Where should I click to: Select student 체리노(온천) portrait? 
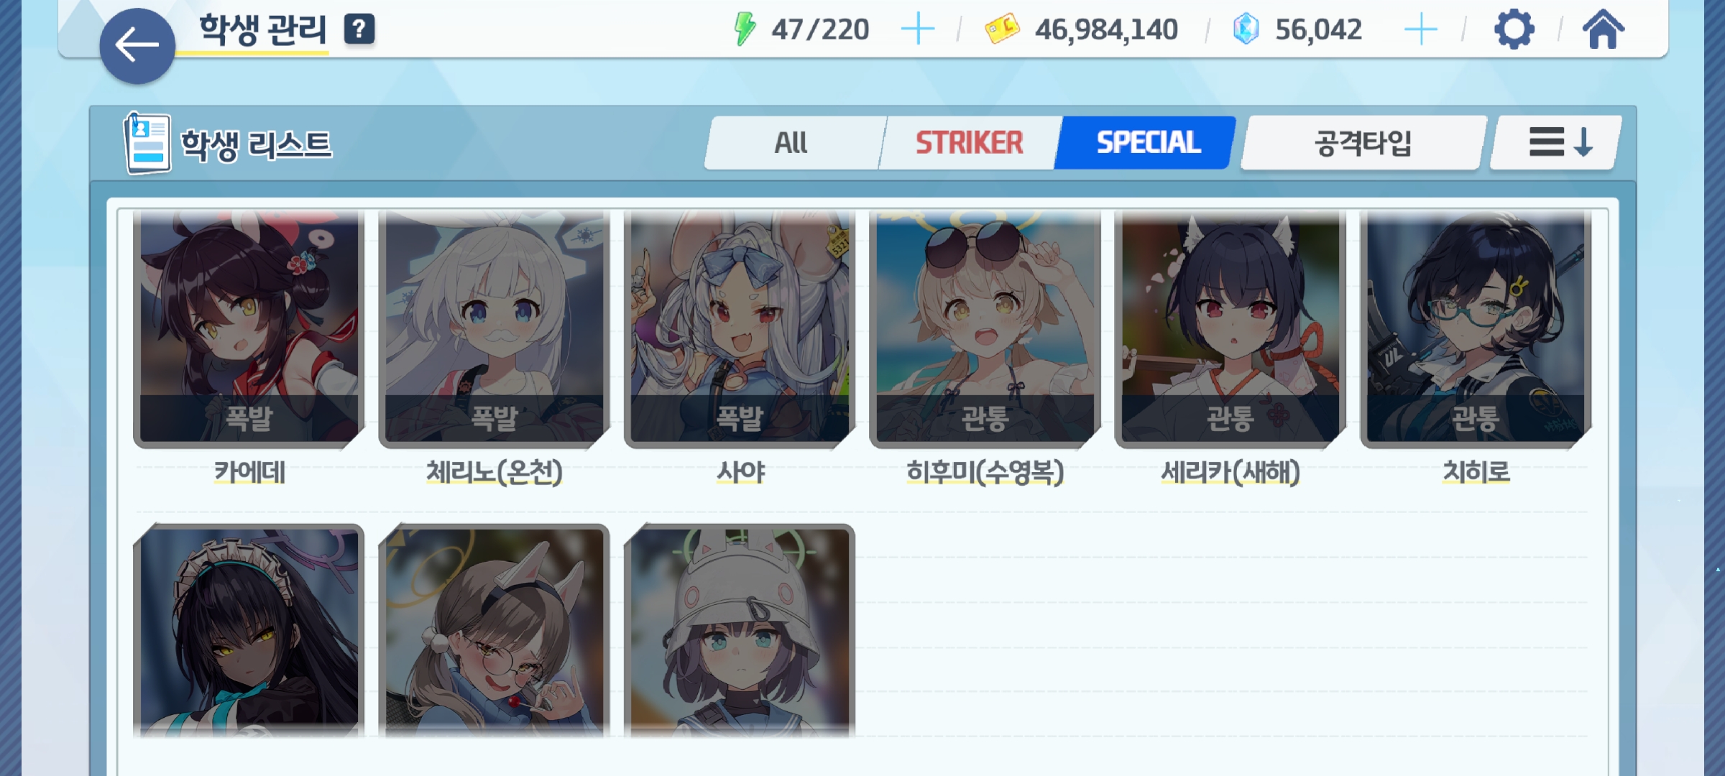(494, 329)
